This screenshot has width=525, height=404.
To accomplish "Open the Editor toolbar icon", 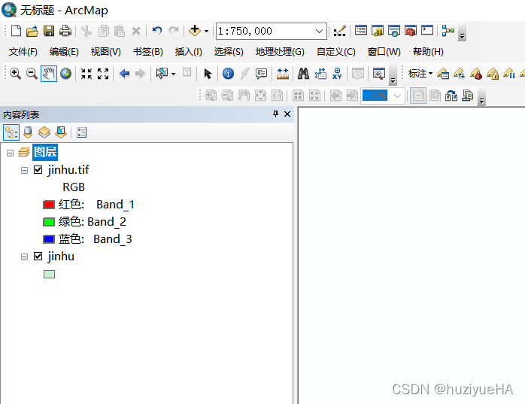I will point(339,31).
